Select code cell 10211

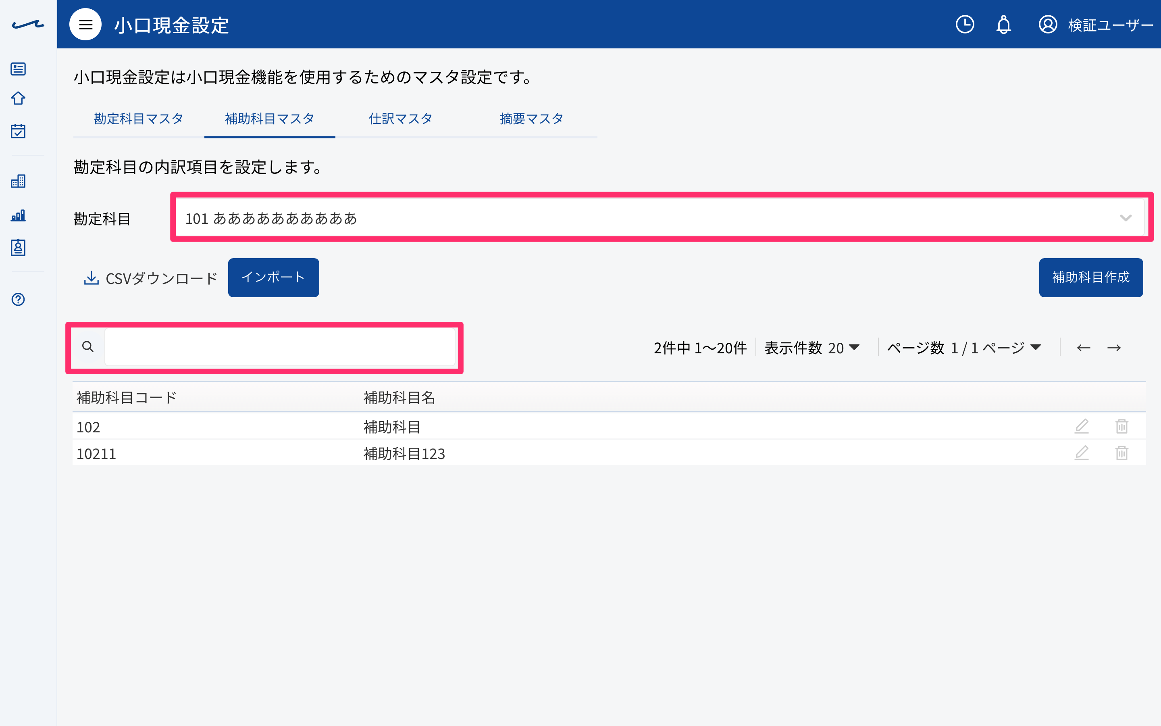click(96, 454)
